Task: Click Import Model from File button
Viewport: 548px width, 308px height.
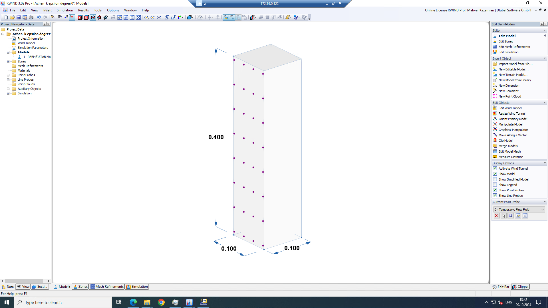Action: click(x=516, y=64)
